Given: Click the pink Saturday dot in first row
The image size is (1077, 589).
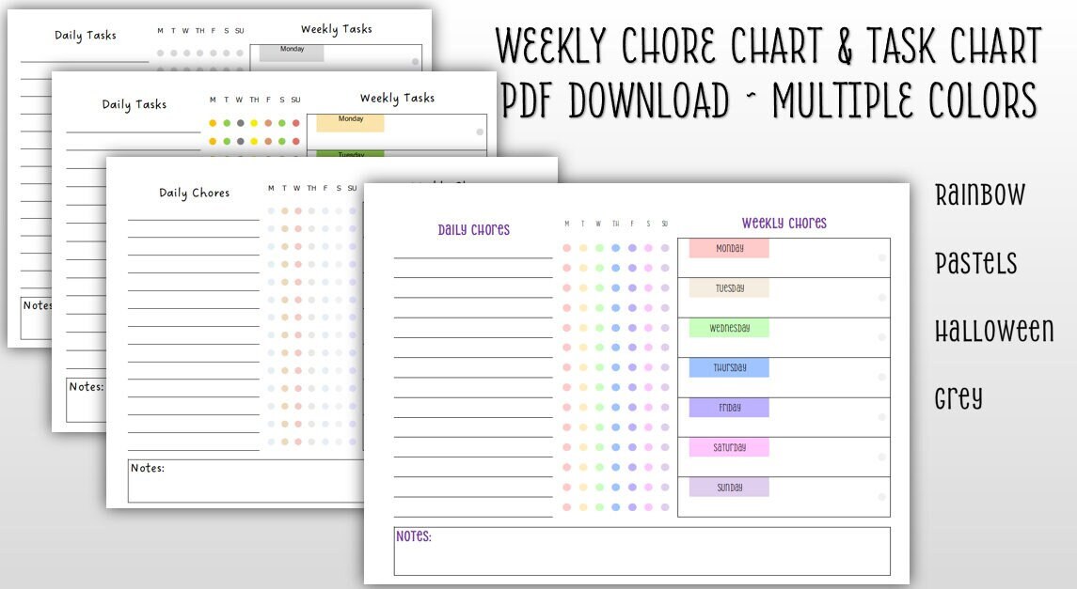Looking at the screenshot, I should click(x=648, y=247).
